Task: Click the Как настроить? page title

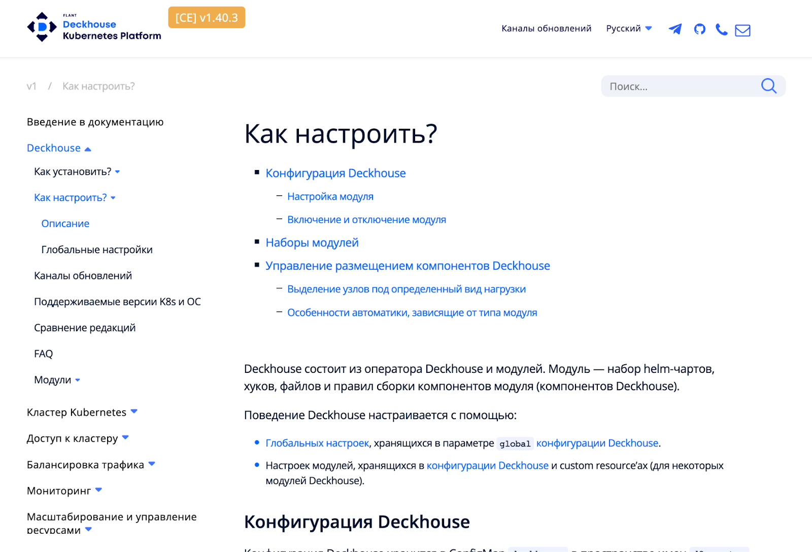Action: point(341,134)
